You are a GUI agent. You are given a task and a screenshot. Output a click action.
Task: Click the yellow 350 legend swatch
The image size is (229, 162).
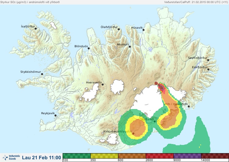pyautogui.click(x=104, y=156)
